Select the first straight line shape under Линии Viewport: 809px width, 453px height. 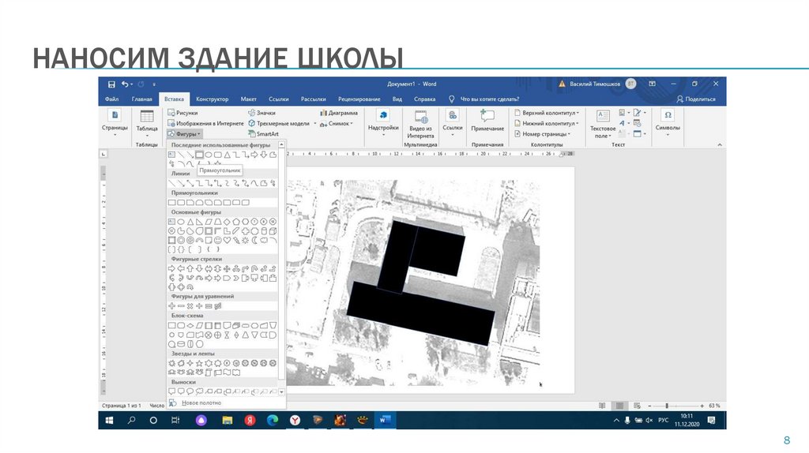(171, 183)
